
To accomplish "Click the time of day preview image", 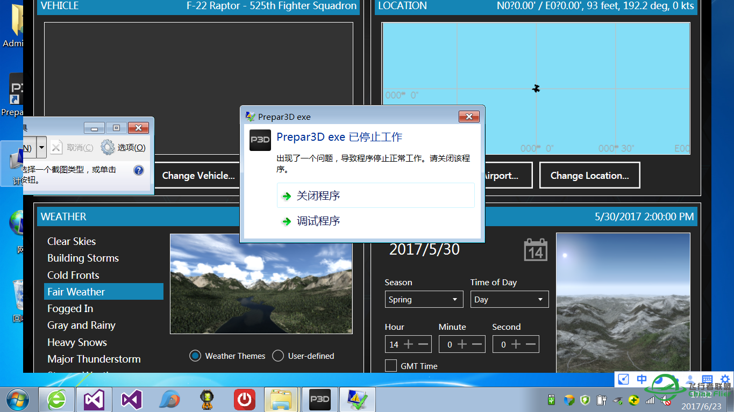I will point(623,302).
